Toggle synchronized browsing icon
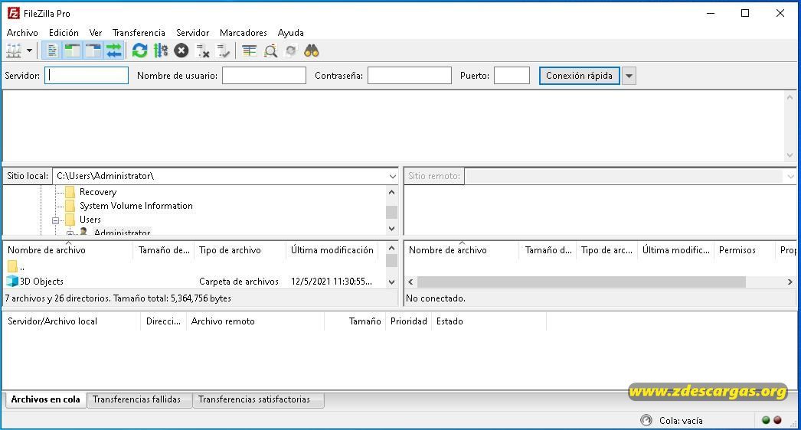This screenshot has width=801, height=430. (x=291, y=50)
